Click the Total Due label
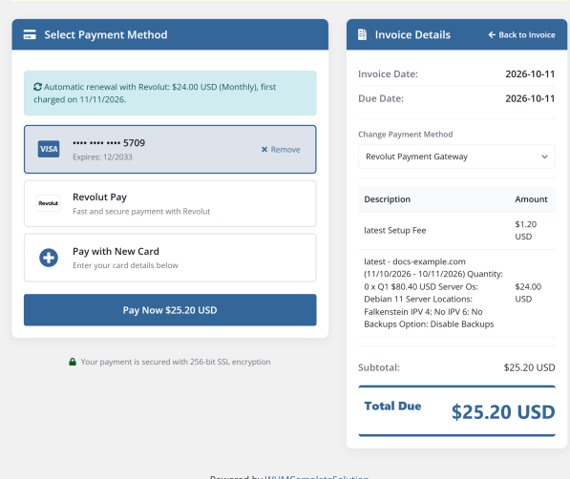The height and width of the screenshot is (479, 570). coord(392,406)
